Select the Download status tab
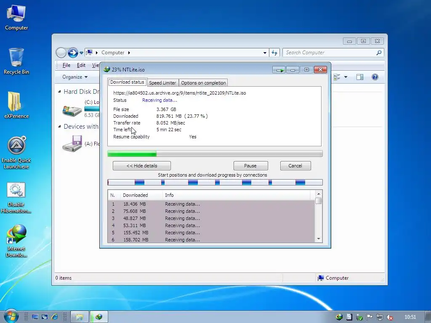The image size is (431, 323). pos(127,82)
